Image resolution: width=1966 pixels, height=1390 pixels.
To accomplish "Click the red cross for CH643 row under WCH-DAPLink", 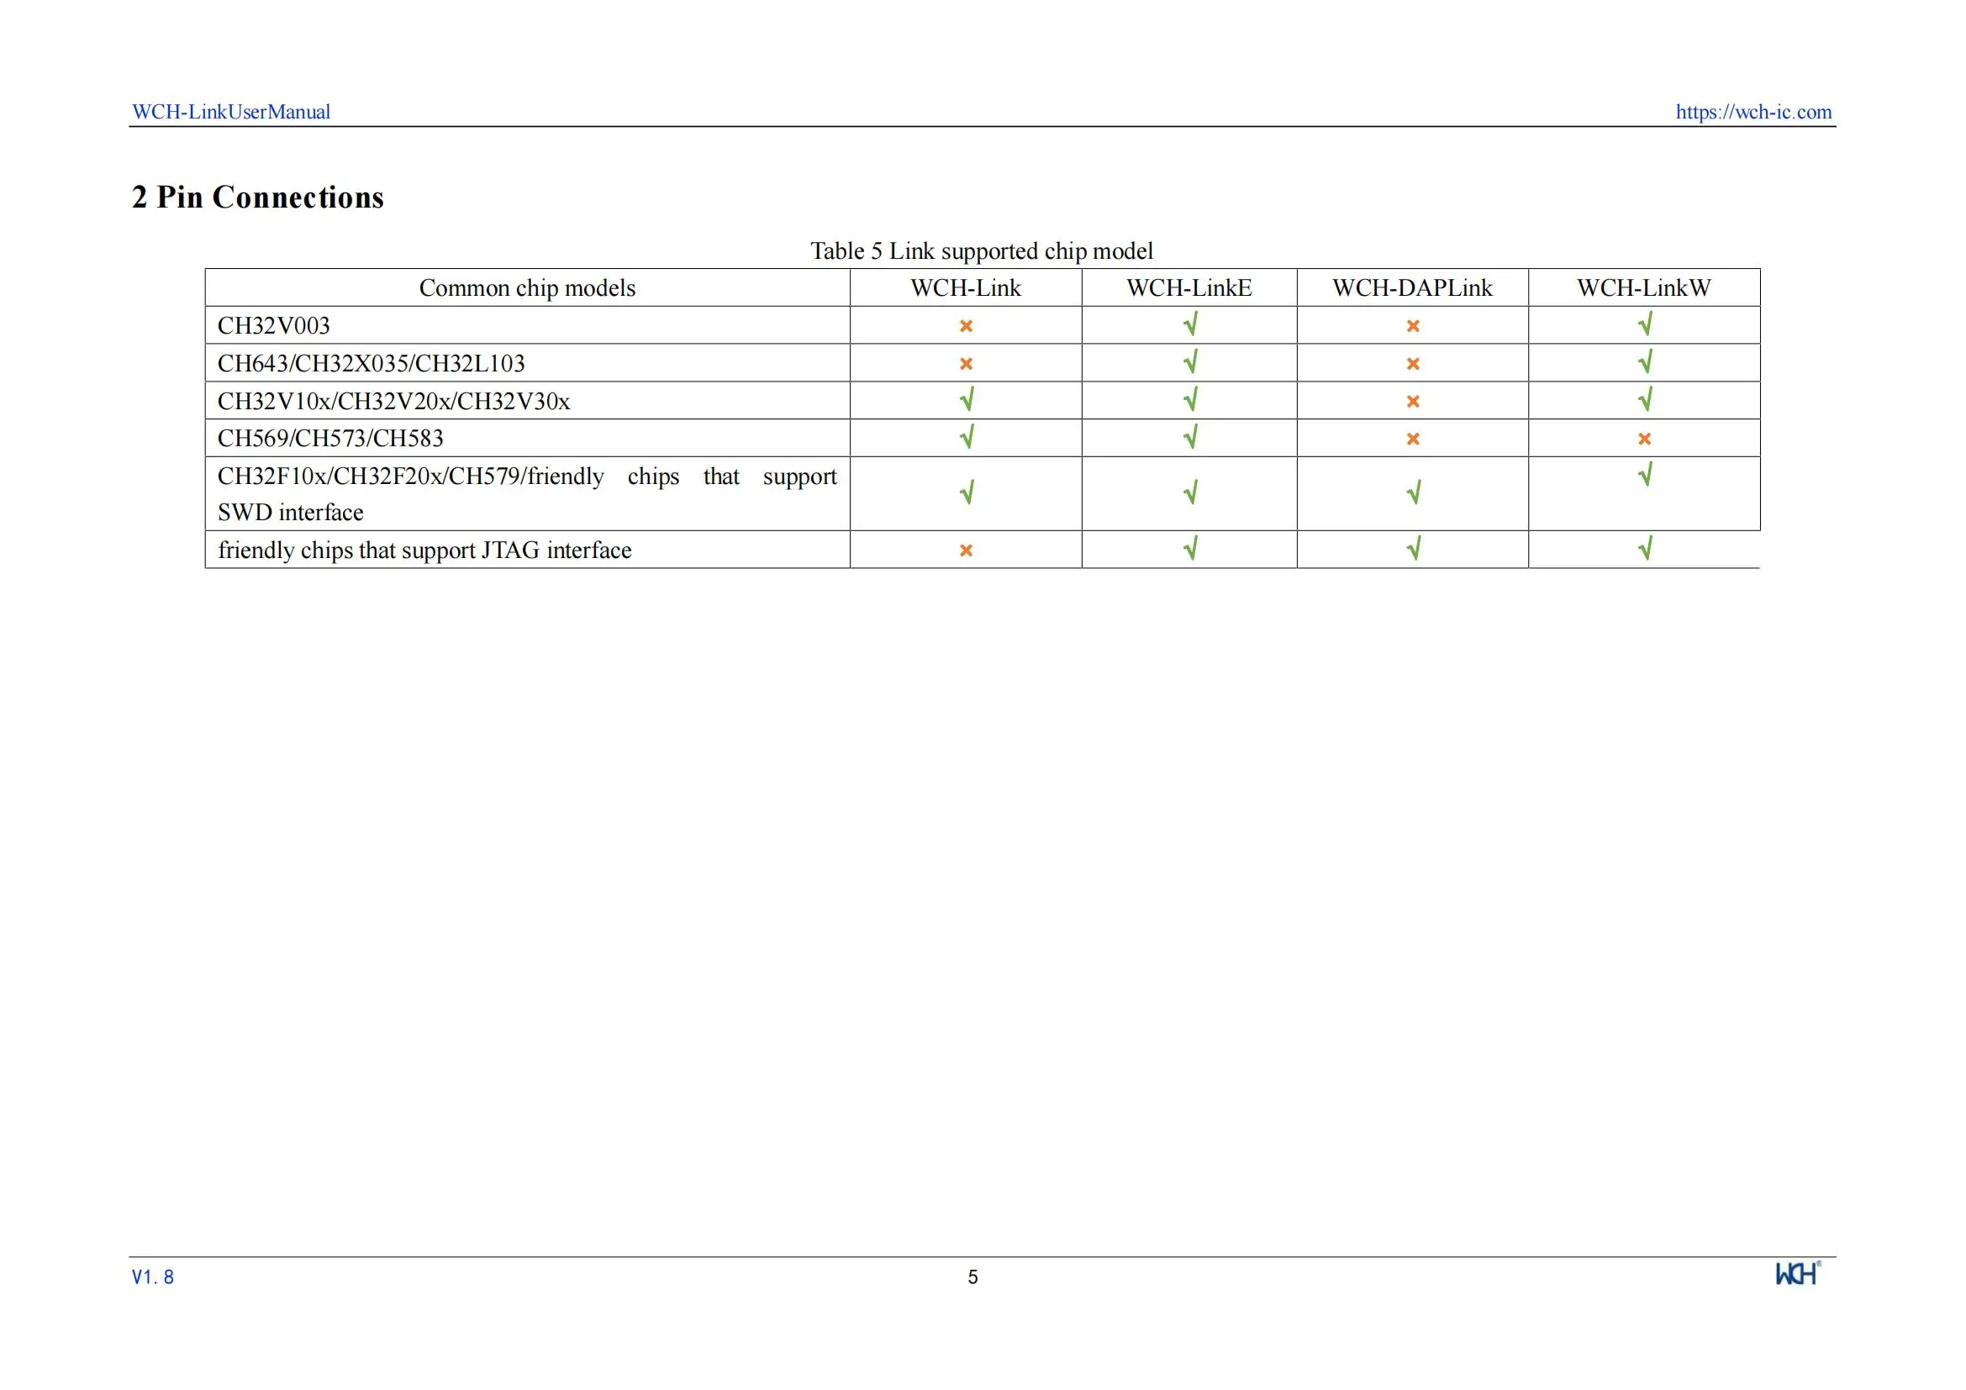I will 1413,364.
